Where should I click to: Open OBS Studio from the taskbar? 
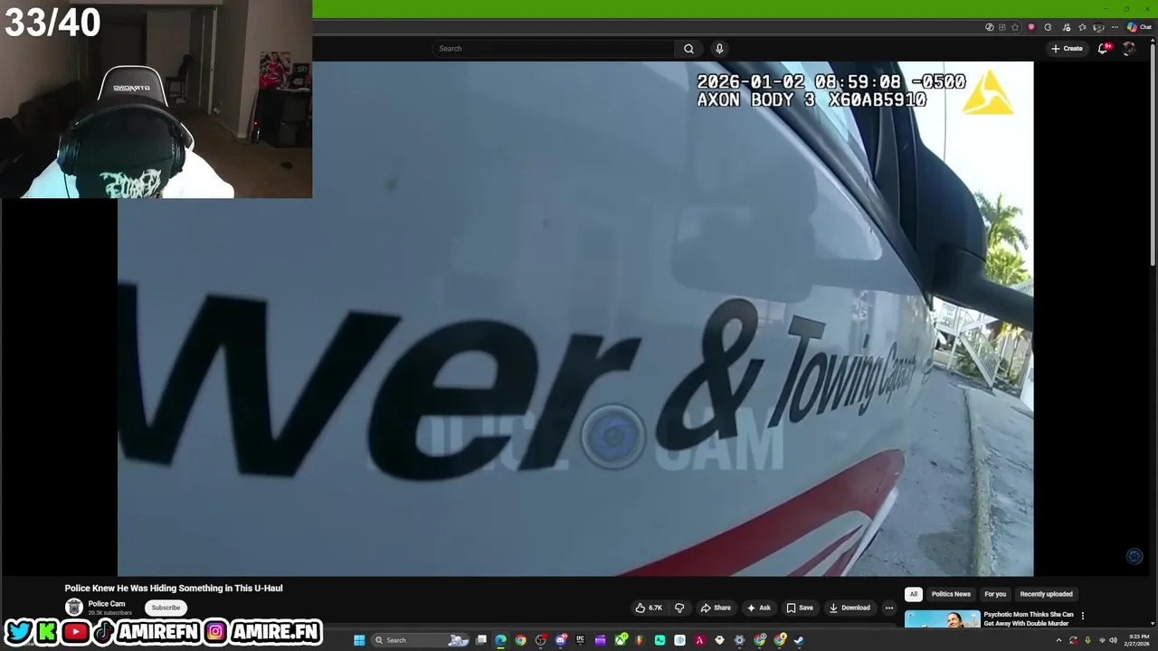[x=541, y=640]
